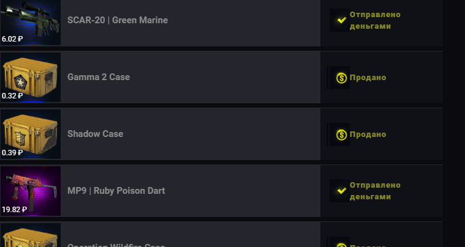Select the Gamma 2 Case item name
The image size is (465, 247).
pos(99,77)
